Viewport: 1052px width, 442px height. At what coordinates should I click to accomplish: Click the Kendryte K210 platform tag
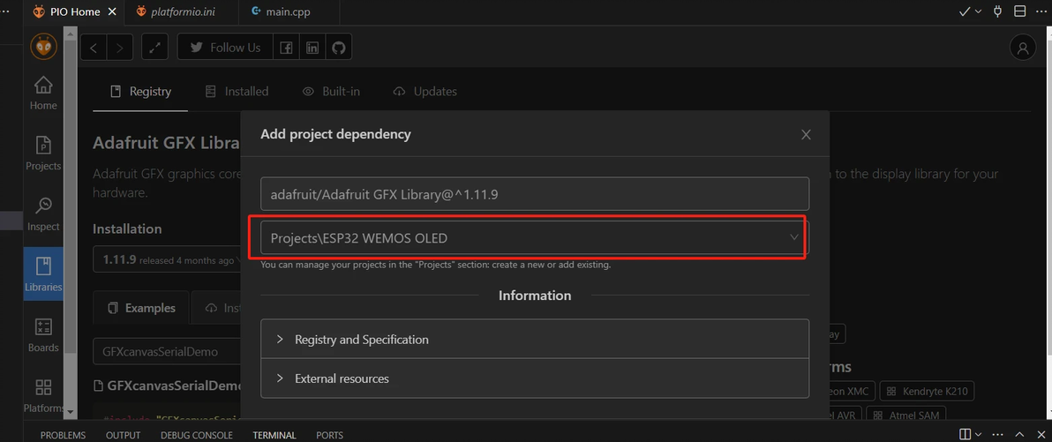tap(927, 391)
